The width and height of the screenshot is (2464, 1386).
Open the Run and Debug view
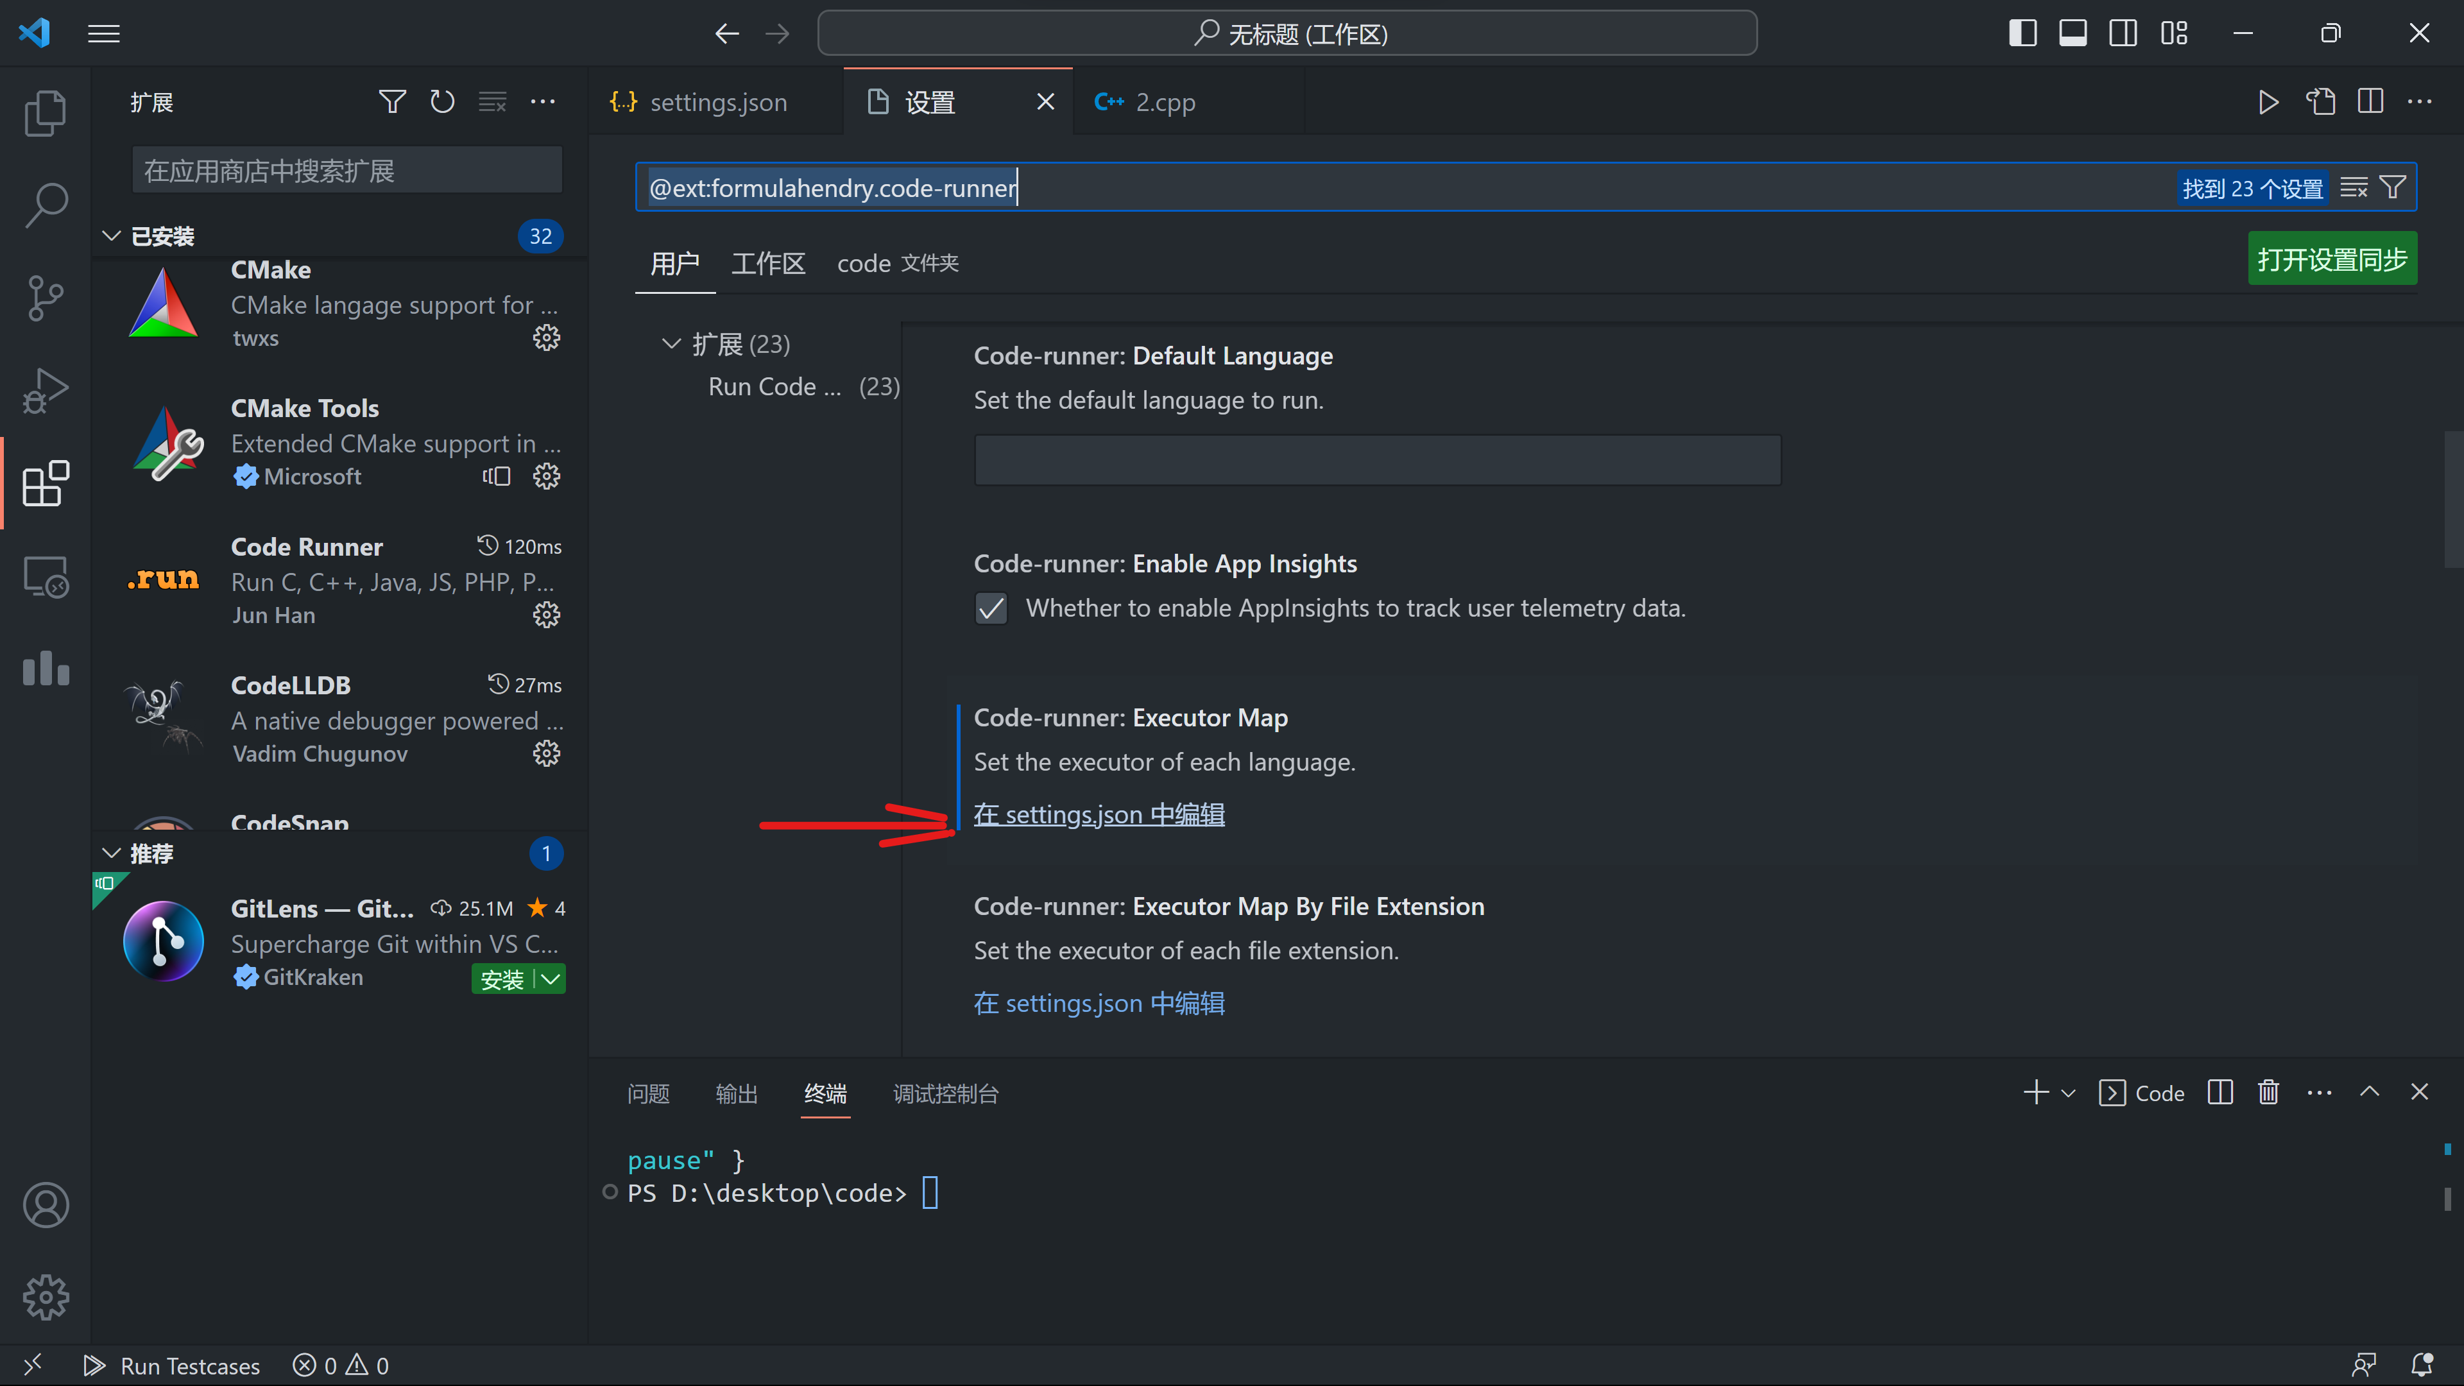[x=45, y=391]
